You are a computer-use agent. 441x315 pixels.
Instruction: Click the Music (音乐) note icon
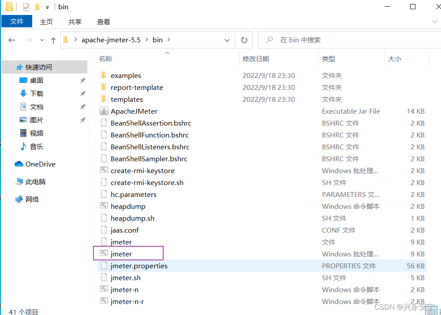point(23,146)
